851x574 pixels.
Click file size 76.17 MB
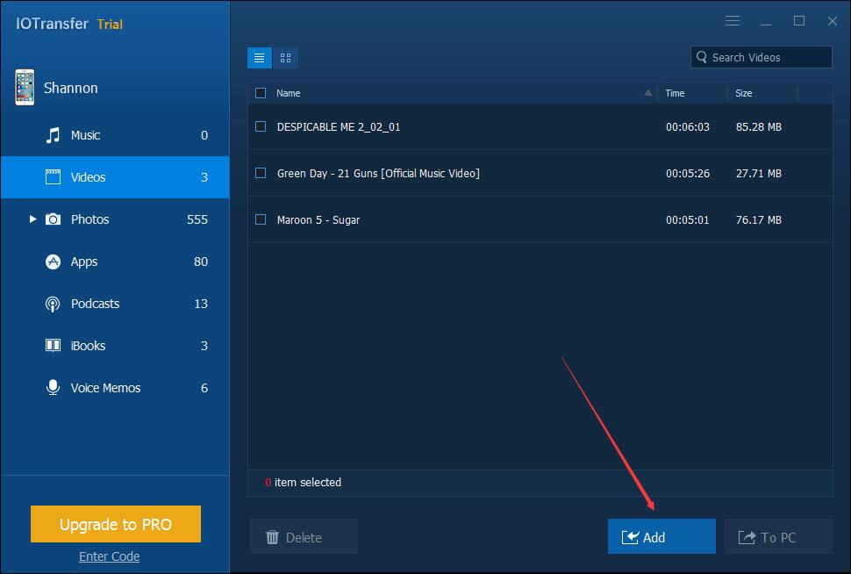pyautogui.click(x=759, y=220)
